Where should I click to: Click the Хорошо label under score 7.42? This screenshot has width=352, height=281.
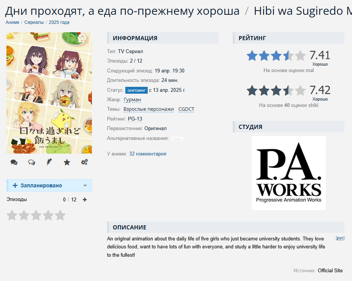[x=320, y=99]
